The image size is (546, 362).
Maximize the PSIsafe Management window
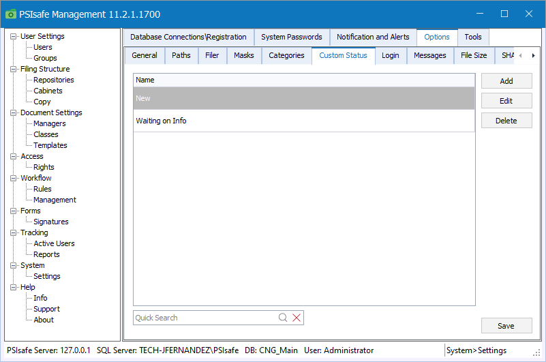pyautogui.click(x=504, y=14)
